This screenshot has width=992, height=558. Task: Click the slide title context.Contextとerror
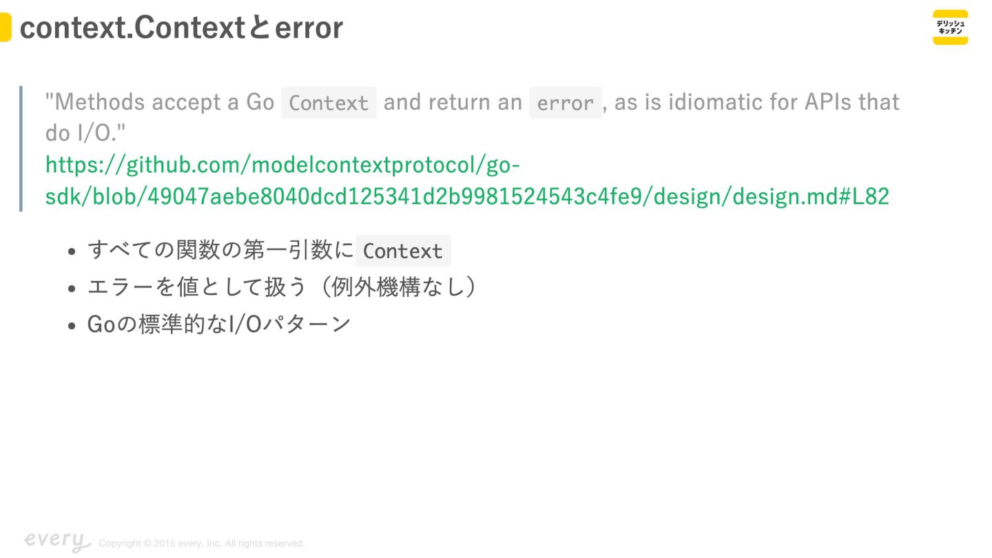coord(181,28)
